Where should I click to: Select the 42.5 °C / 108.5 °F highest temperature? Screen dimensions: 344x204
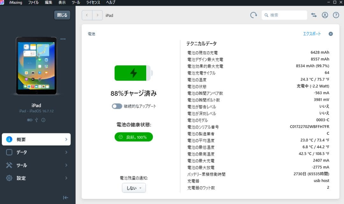tap(314, 154)
